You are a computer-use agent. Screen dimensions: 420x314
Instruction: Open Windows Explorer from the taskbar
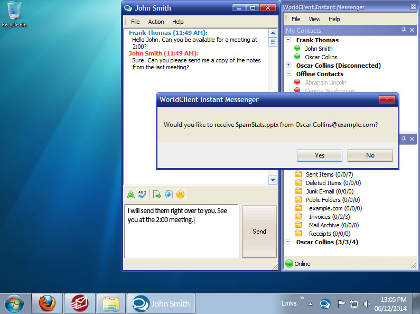[x=111, y=303]
